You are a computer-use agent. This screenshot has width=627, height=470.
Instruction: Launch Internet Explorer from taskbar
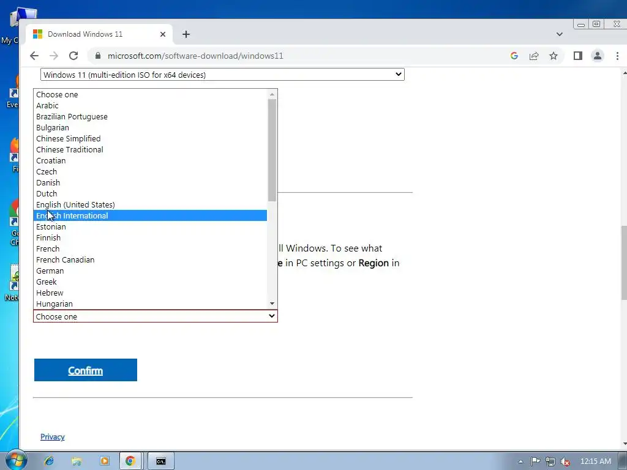[x=49, y=461]
